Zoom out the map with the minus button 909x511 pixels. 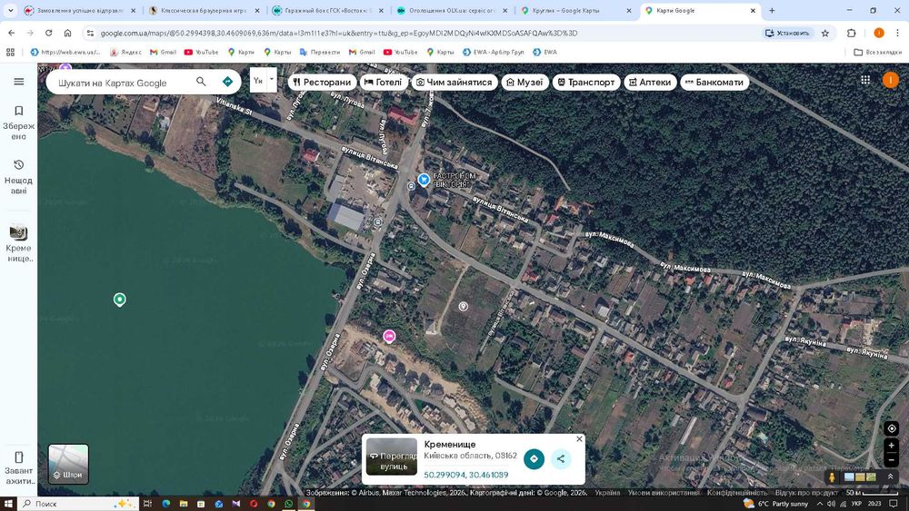(892, 459)
